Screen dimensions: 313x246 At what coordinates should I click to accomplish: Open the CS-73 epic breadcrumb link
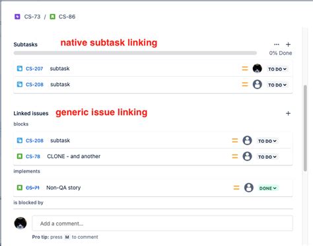point(32,17)
